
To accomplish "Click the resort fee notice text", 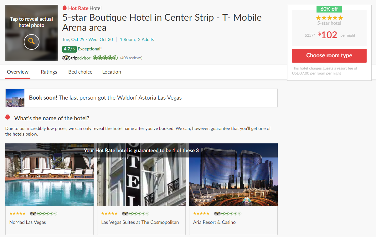I will click(x=325, y=71).
